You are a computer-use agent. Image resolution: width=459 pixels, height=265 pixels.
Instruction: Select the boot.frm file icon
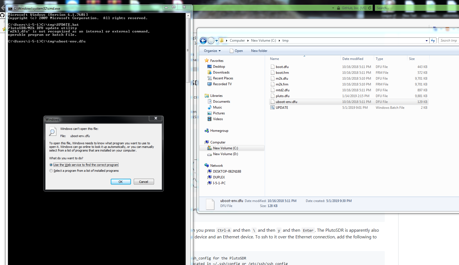pyautogui.click(x=273, y=73)
